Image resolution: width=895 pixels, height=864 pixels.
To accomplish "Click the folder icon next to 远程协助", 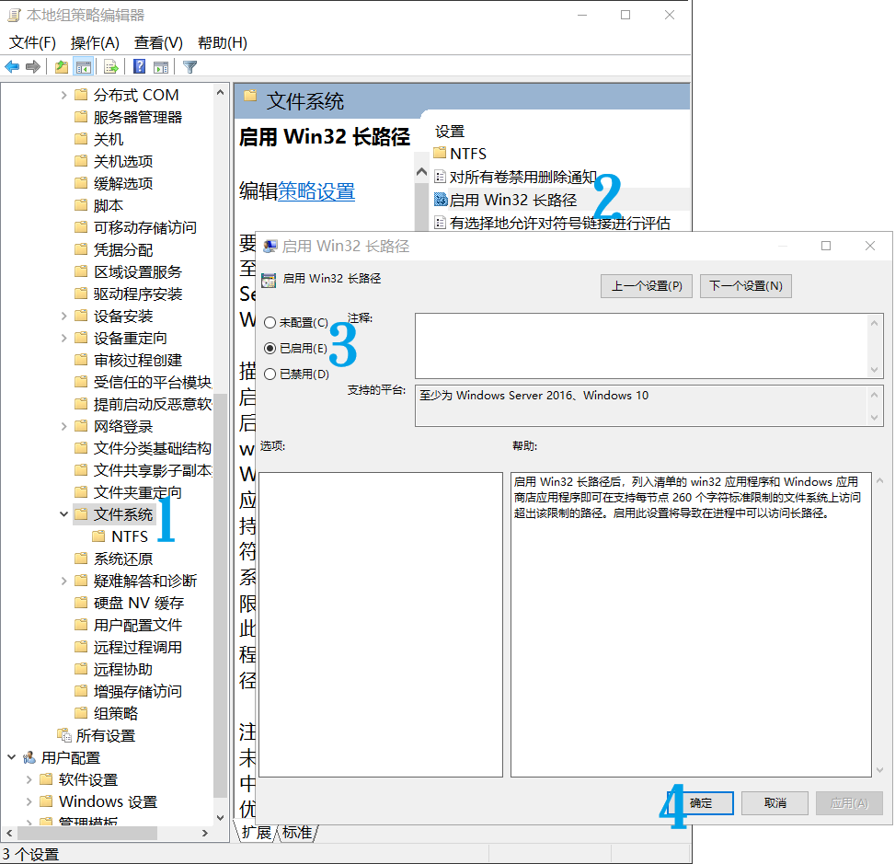I will (82, 669).
